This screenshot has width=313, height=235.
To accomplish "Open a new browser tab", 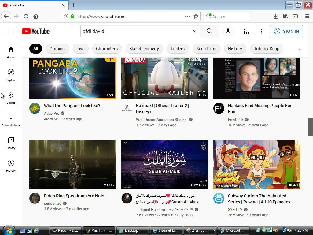I will [74, 5].
